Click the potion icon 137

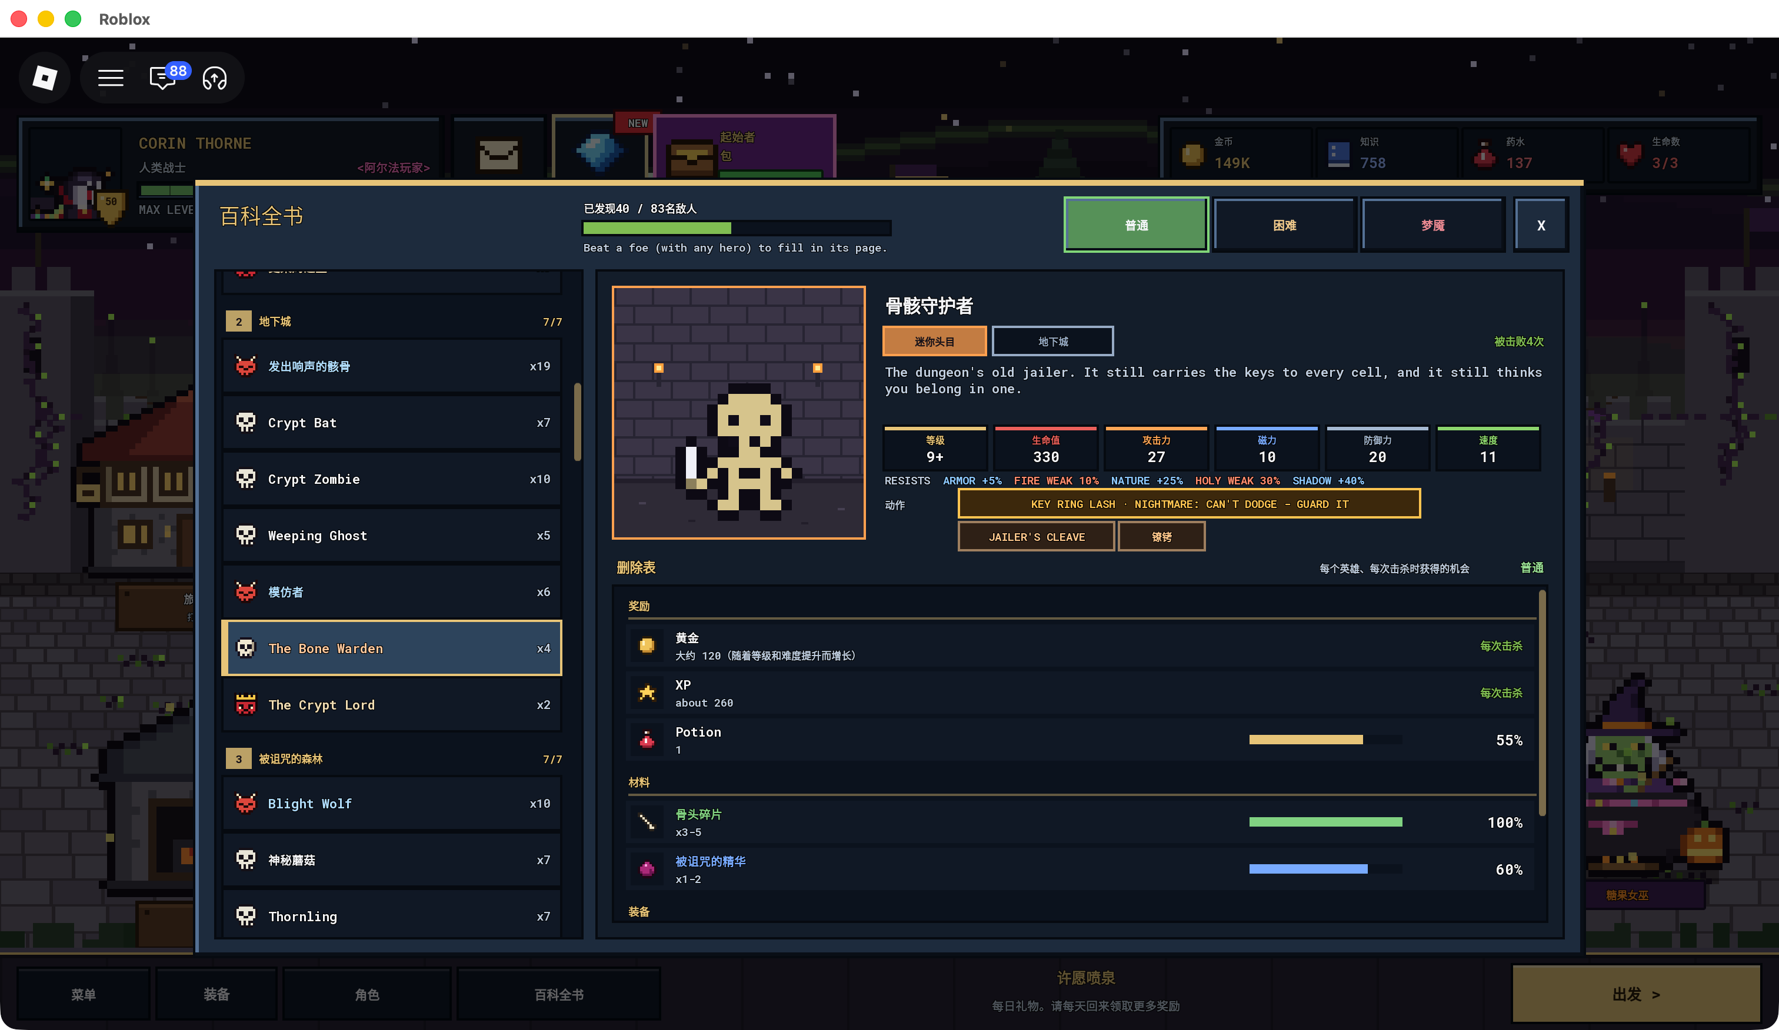click(x=1485, y=155)
